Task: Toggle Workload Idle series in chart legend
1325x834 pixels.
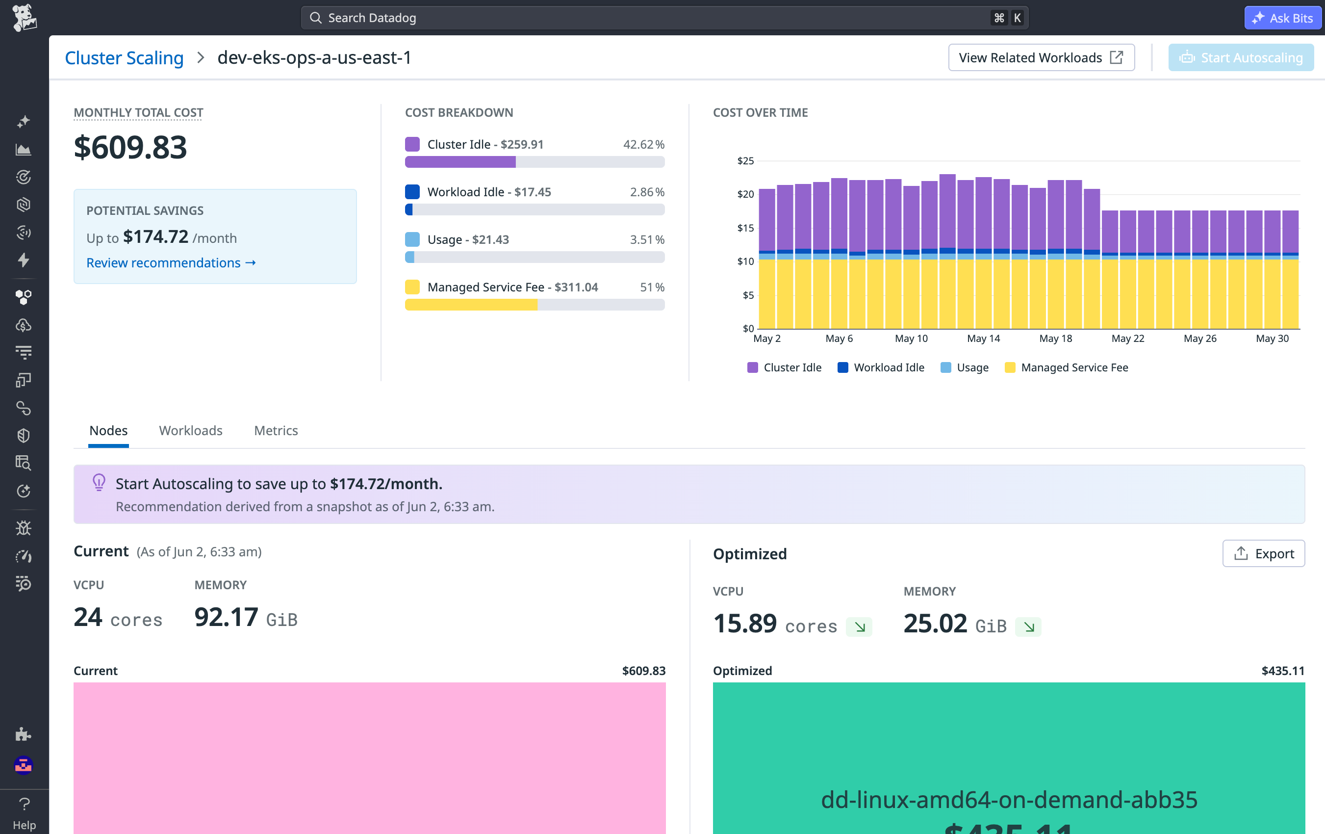Action: click(x=880, y=367)
